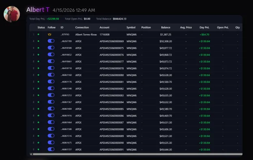253x160 pixels.
Task: Click the +$64.70 Day PnL cell
Action: (204, 35)
